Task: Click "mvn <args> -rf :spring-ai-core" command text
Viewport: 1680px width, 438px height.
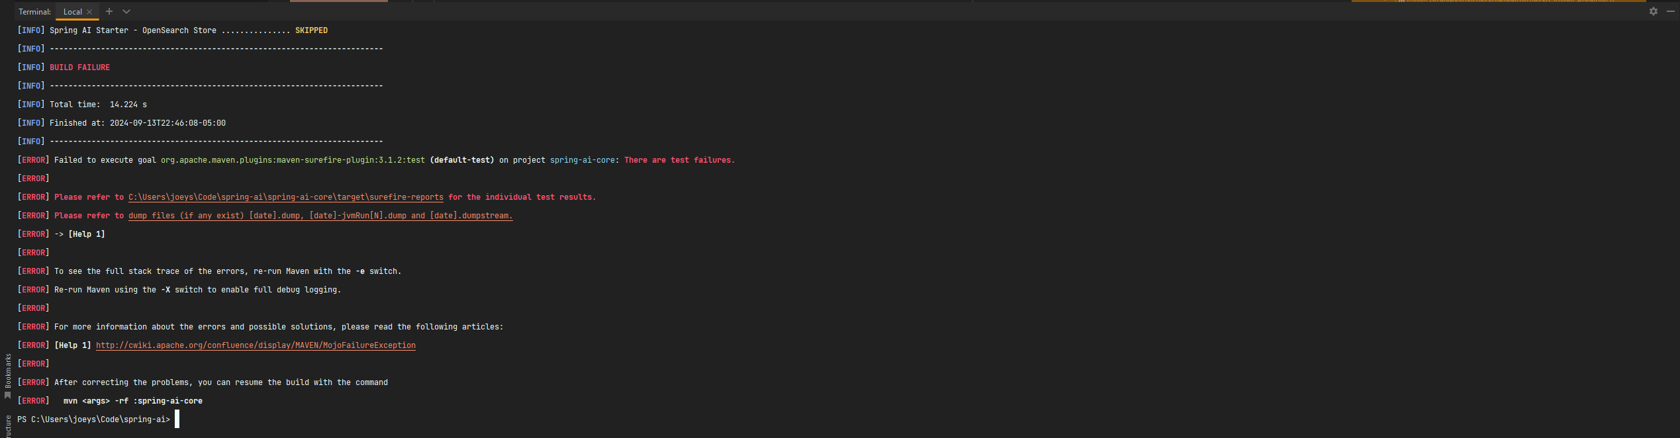Action: (x=133, y=401)
